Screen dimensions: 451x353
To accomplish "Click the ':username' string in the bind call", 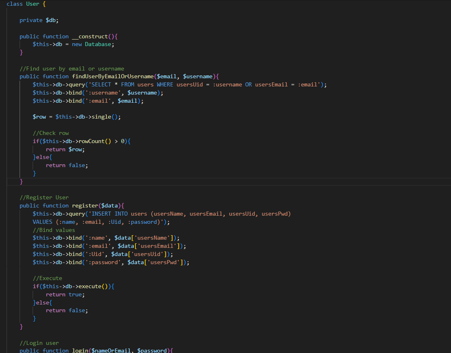I will click(x=103, y=93).
